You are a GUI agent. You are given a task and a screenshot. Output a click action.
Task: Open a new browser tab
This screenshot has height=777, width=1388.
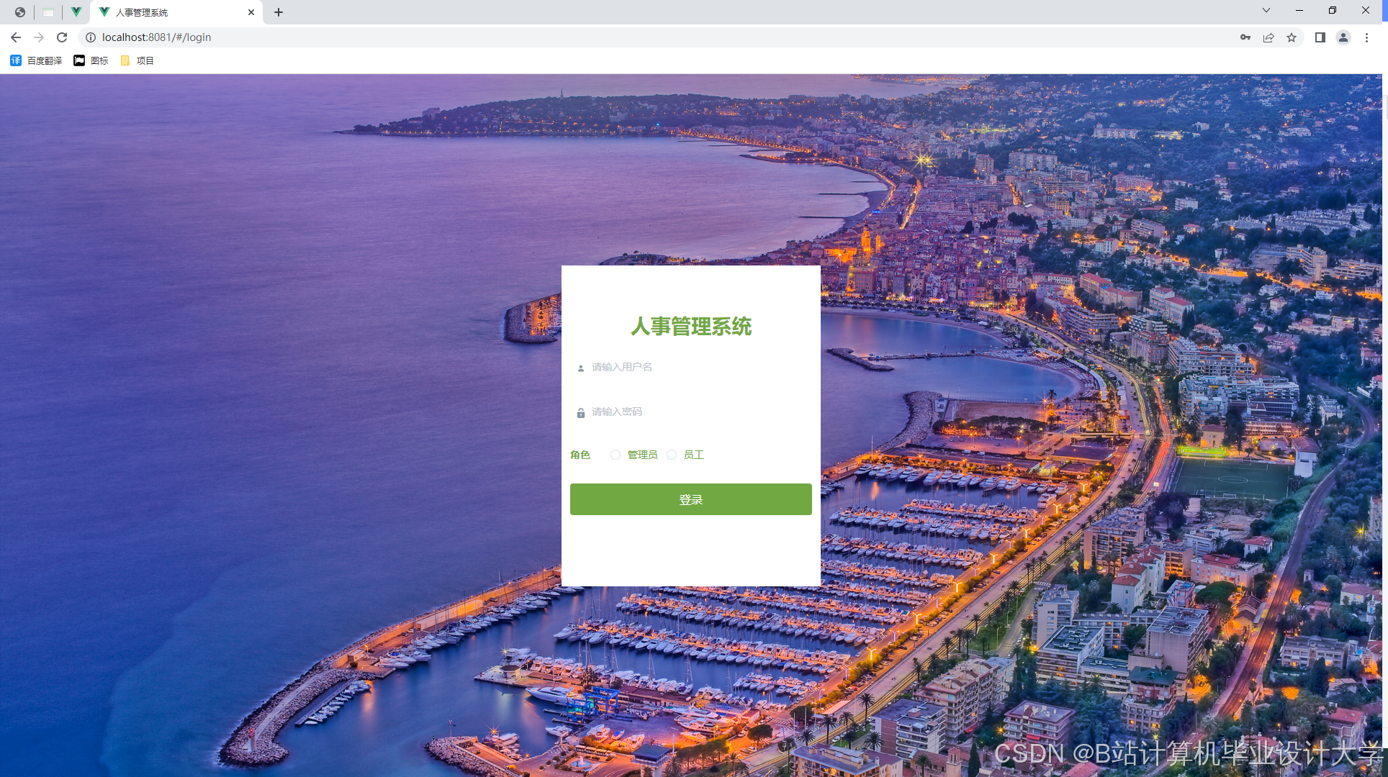tap(279, 12)
